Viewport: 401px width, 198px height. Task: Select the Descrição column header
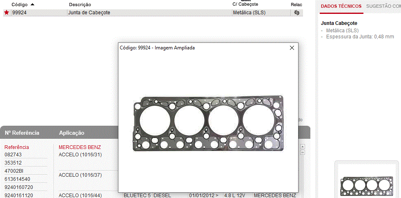[x=80, y=4]
